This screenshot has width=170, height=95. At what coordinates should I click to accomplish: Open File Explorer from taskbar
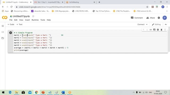[16, 92]
